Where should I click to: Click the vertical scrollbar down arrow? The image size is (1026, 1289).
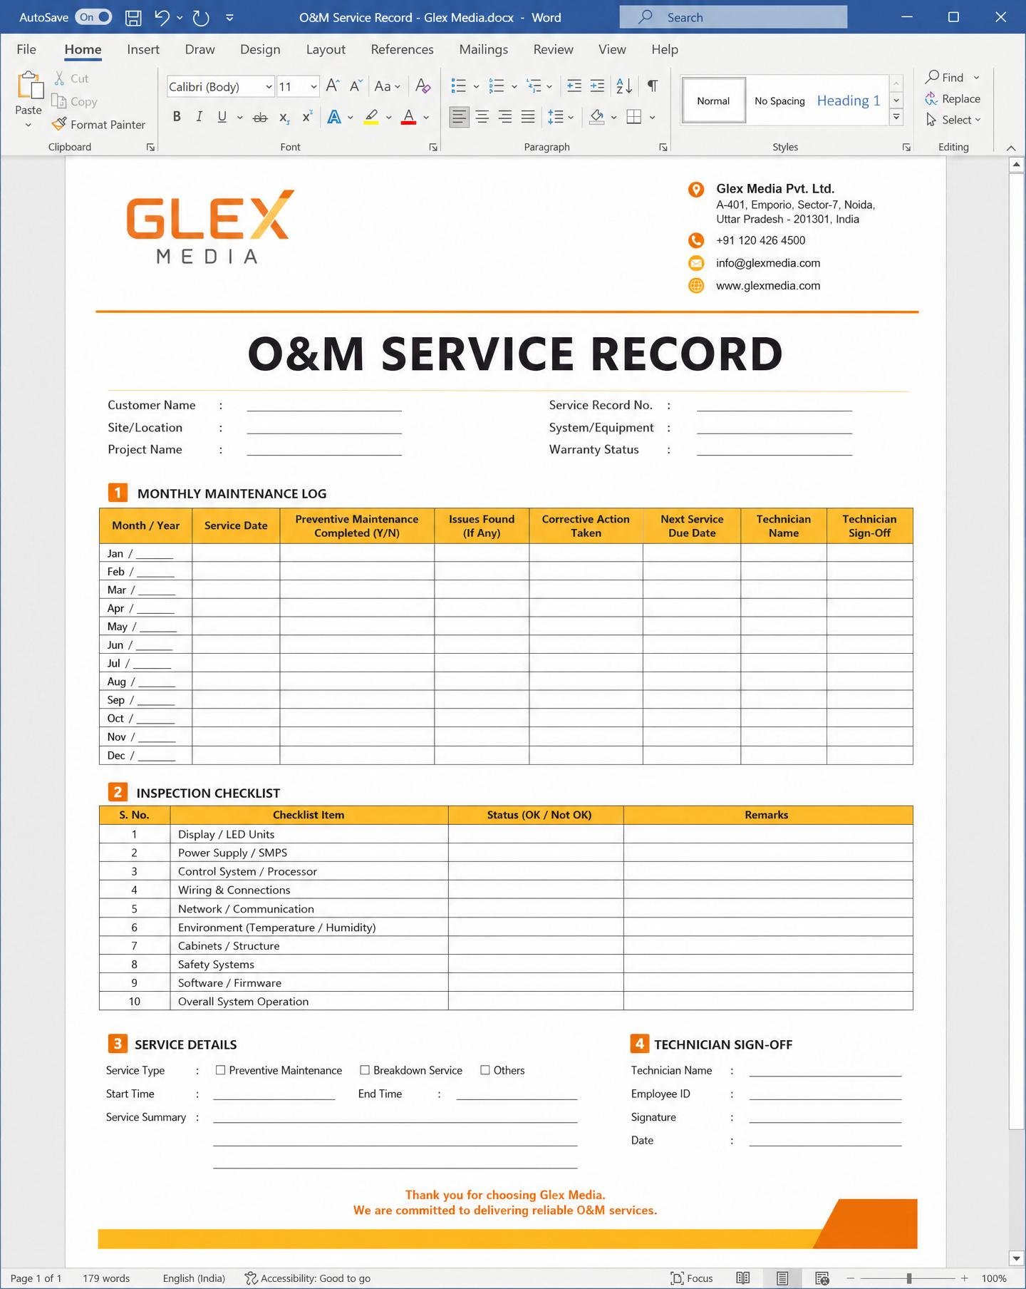pyautogui.click(x=1016, y=1258)
